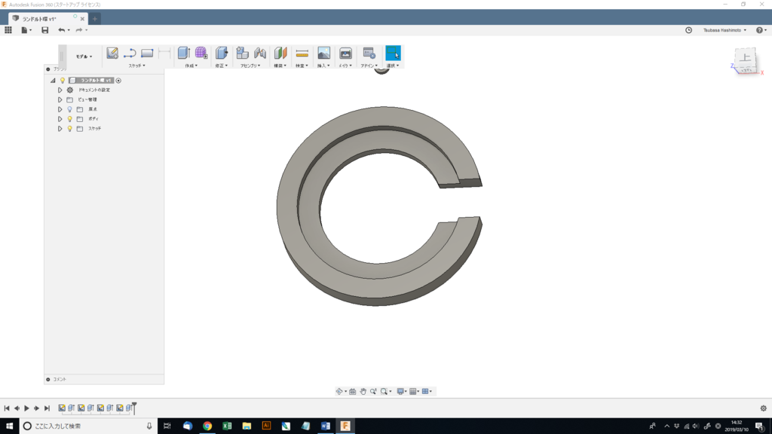Jump to start of timeline
The image size is (772, 434).
(x=7, y=408)
